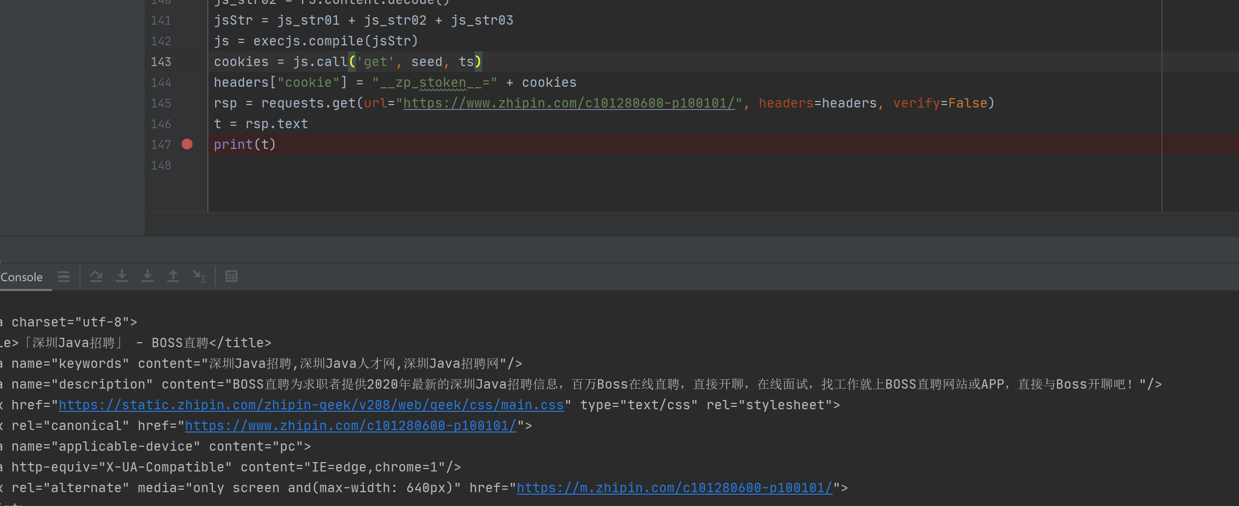Viewport: 1239px width, 506px height.
Task: Click the name="keywords" console line
Action: pyautogui.click(x=261, y=363)
